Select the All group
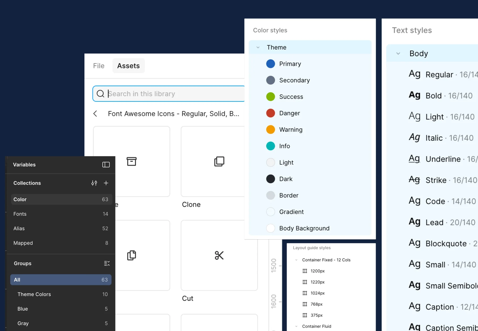The height and width of the screenshot is (331, 478). pos(61,280)
